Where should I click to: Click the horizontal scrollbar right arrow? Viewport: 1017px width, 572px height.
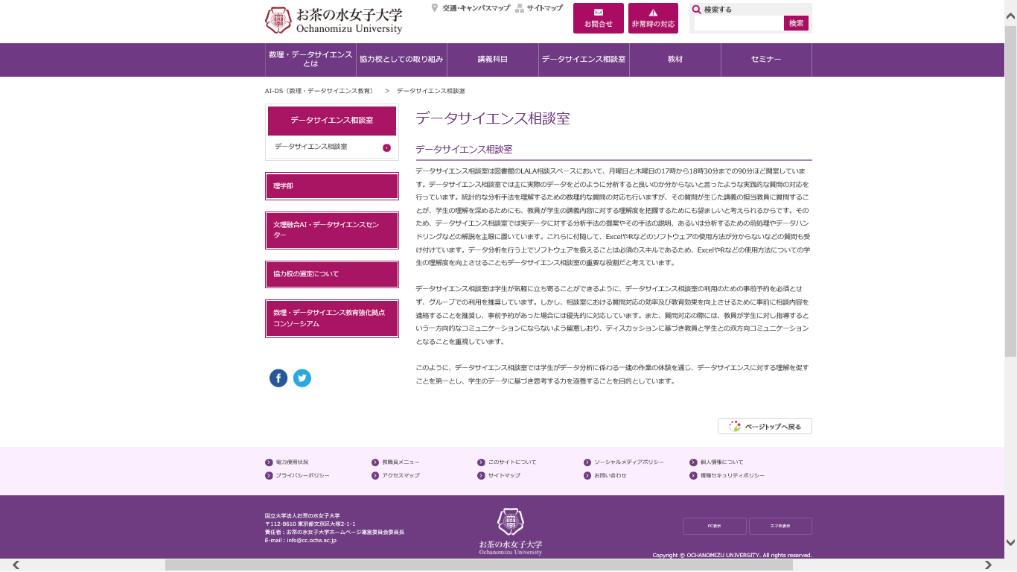(x=988, y=565)
